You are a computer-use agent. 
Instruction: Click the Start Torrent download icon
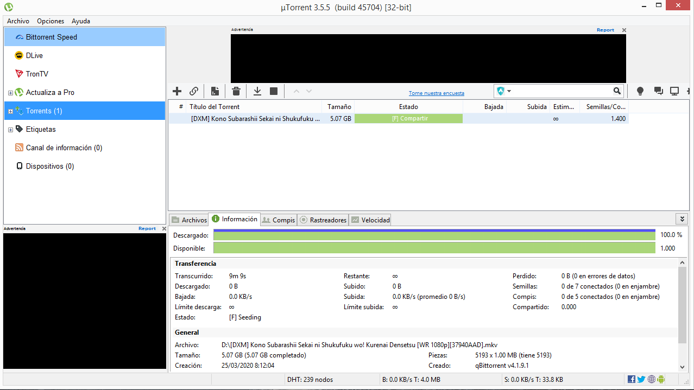coord(257,91)
